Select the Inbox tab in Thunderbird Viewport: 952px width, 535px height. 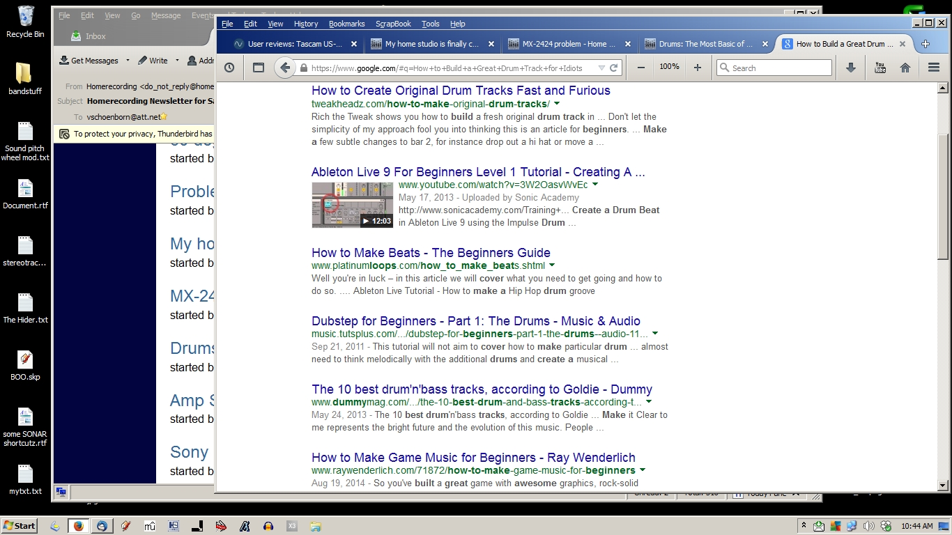coord(89,36)
